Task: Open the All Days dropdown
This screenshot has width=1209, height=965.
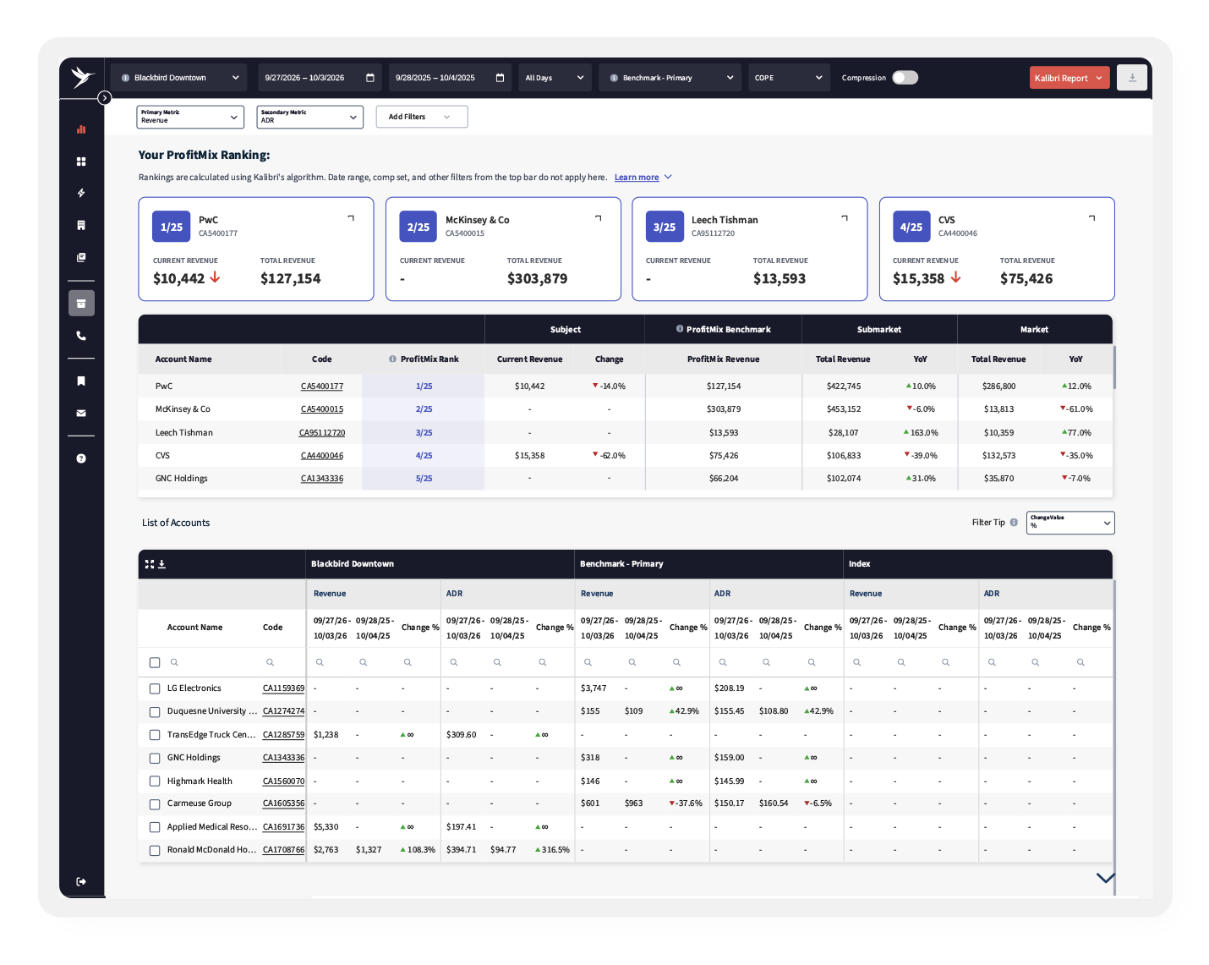Action: [x=555, y=78]
